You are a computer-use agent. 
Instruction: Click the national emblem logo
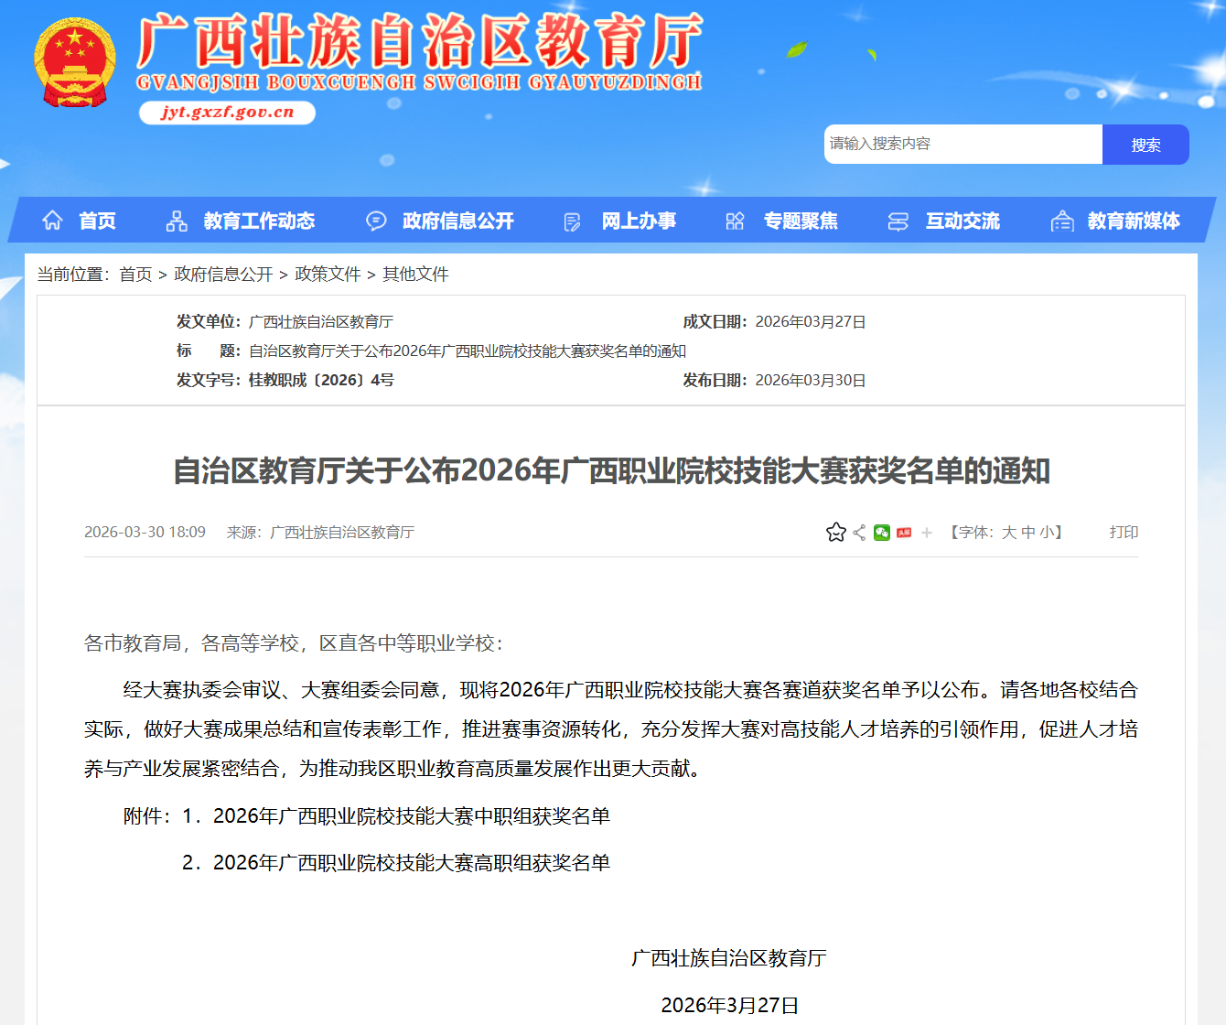coord(75,63)
